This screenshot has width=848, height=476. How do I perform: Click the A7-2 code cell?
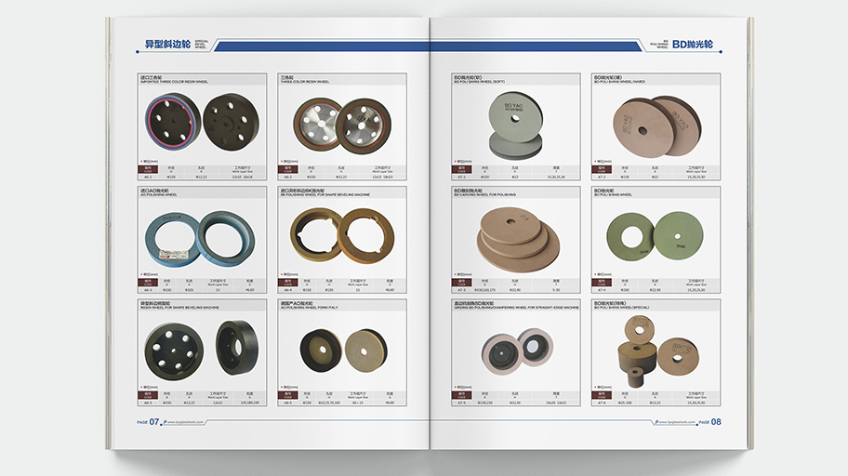click(602, 177)
